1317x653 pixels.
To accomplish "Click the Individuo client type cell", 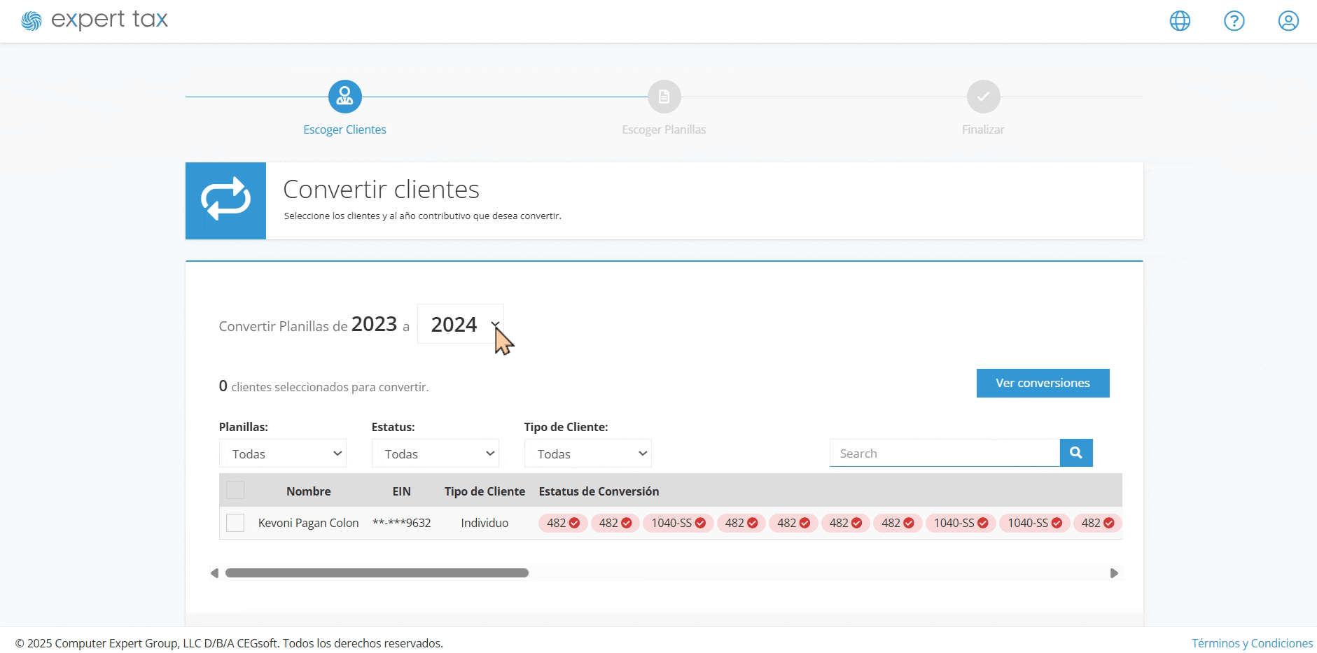I will click(x=485, y=523).
